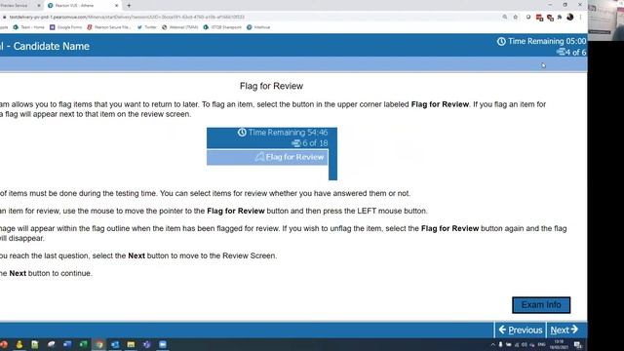Click the dark red extension icon beside it

(550, 18)
